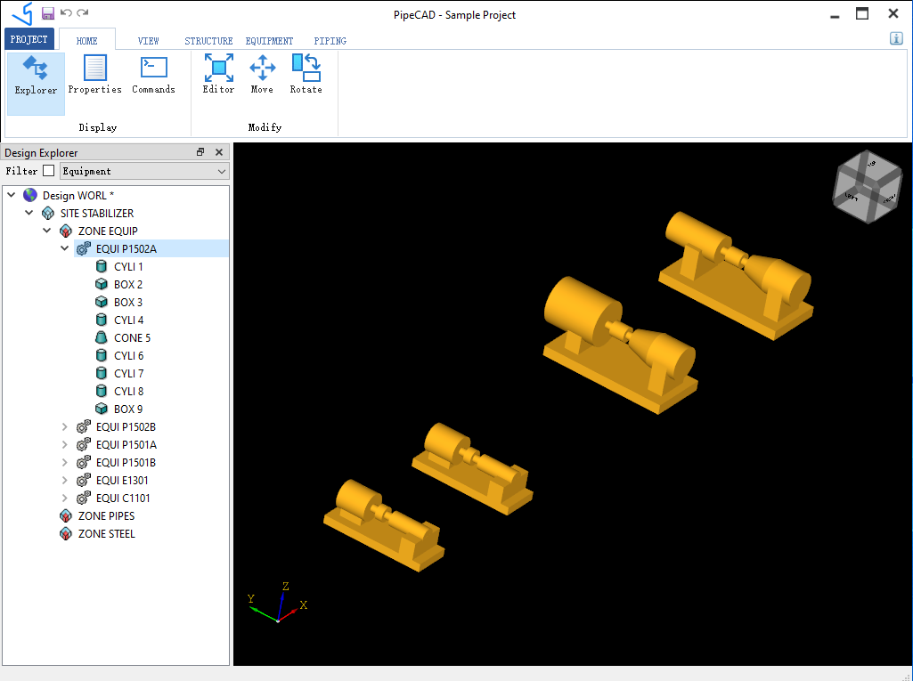The image size is (913, 681).
Task: Expand the EQUI P1501A node
Action: [x=65, y=445]
